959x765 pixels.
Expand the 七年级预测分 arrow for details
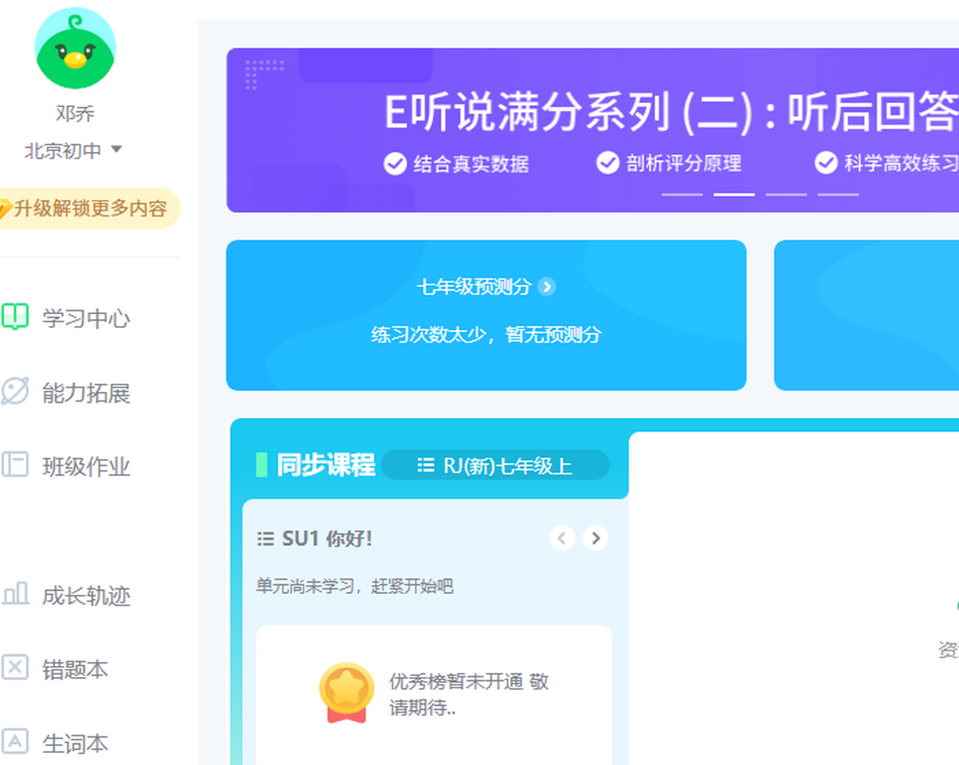(x=547, y=287)
